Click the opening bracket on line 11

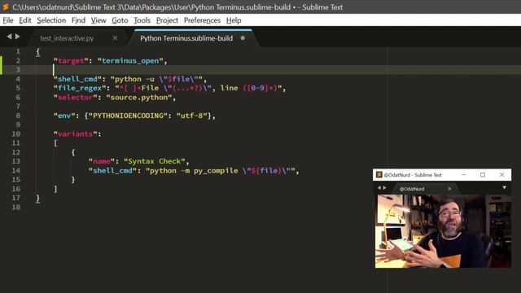pyautogui.click(x=55, y=143)
